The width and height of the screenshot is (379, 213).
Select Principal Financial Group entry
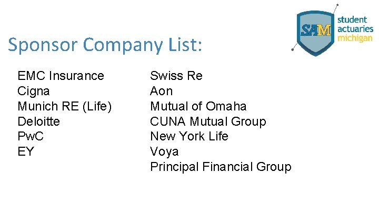(x=221, y=167)
